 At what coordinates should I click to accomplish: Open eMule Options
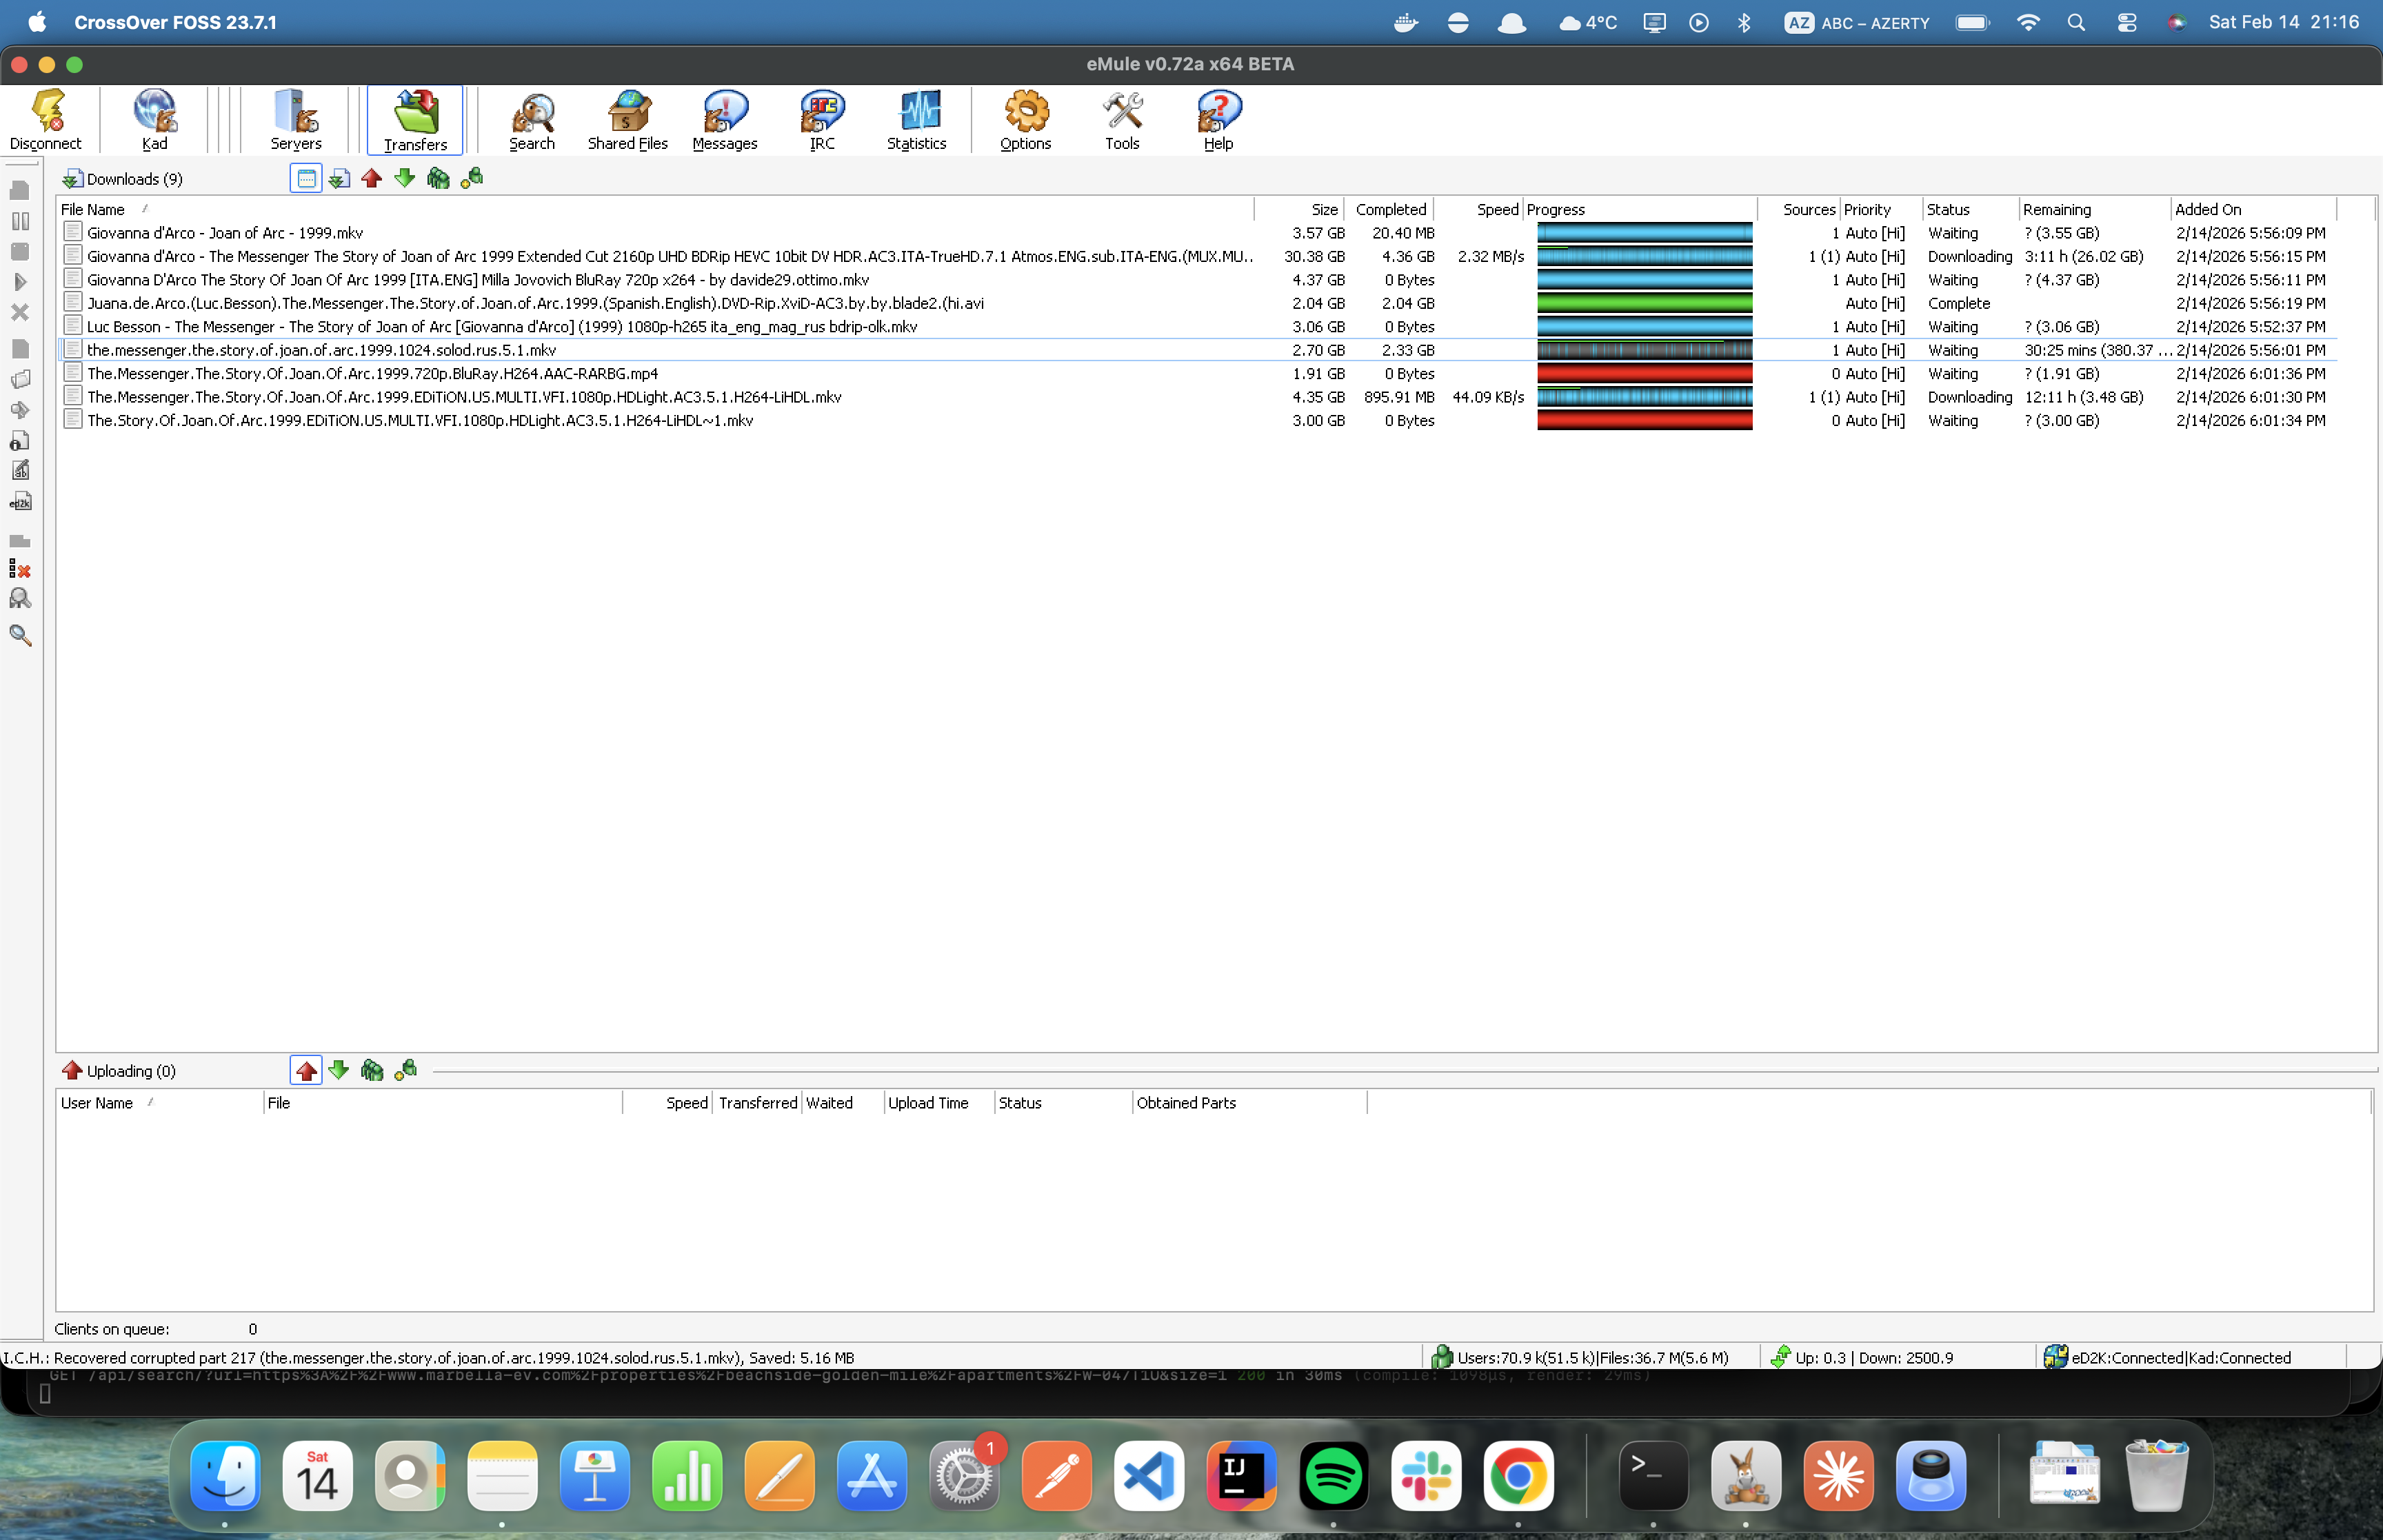(x=1025, y=119)
